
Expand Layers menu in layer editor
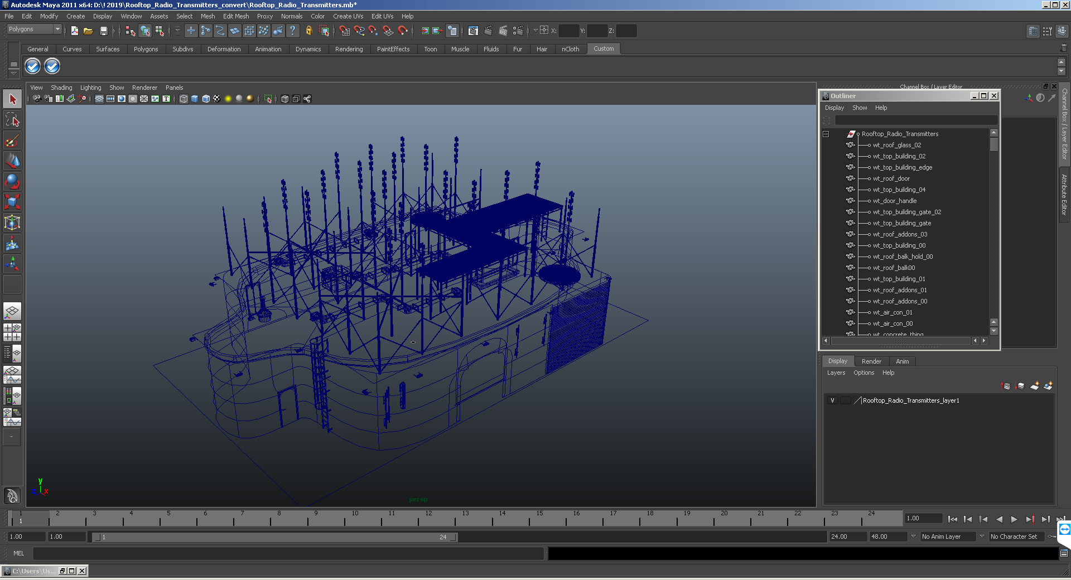[836, 373]
